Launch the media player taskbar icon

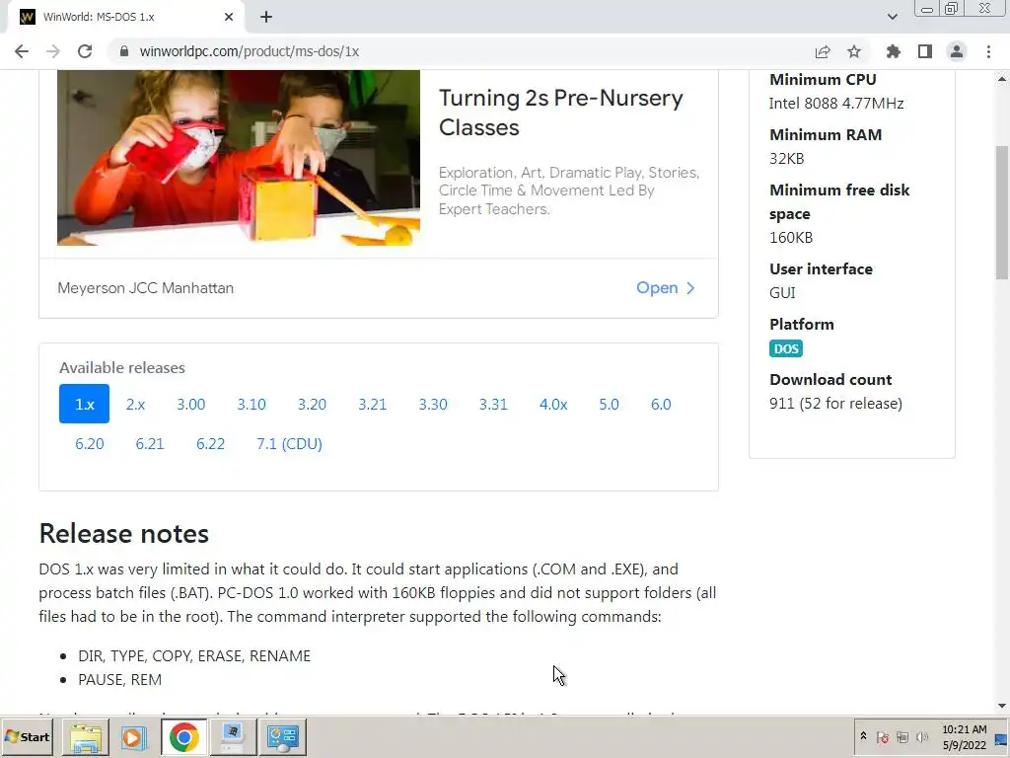click(x=134, y=737)
